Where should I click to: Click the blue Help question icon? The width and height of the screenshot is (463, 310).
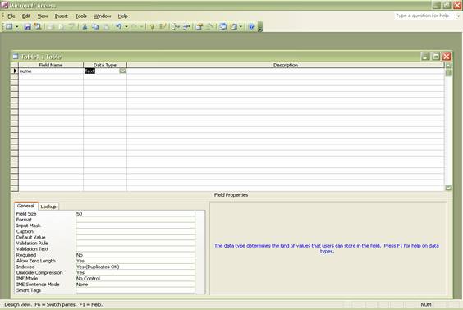(x=251, y=27)
